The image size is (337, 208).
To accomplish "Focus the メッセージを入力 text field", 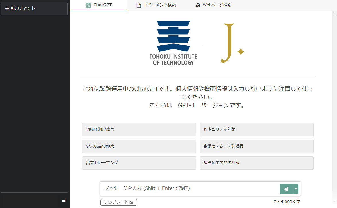I will tap(190, 189).
